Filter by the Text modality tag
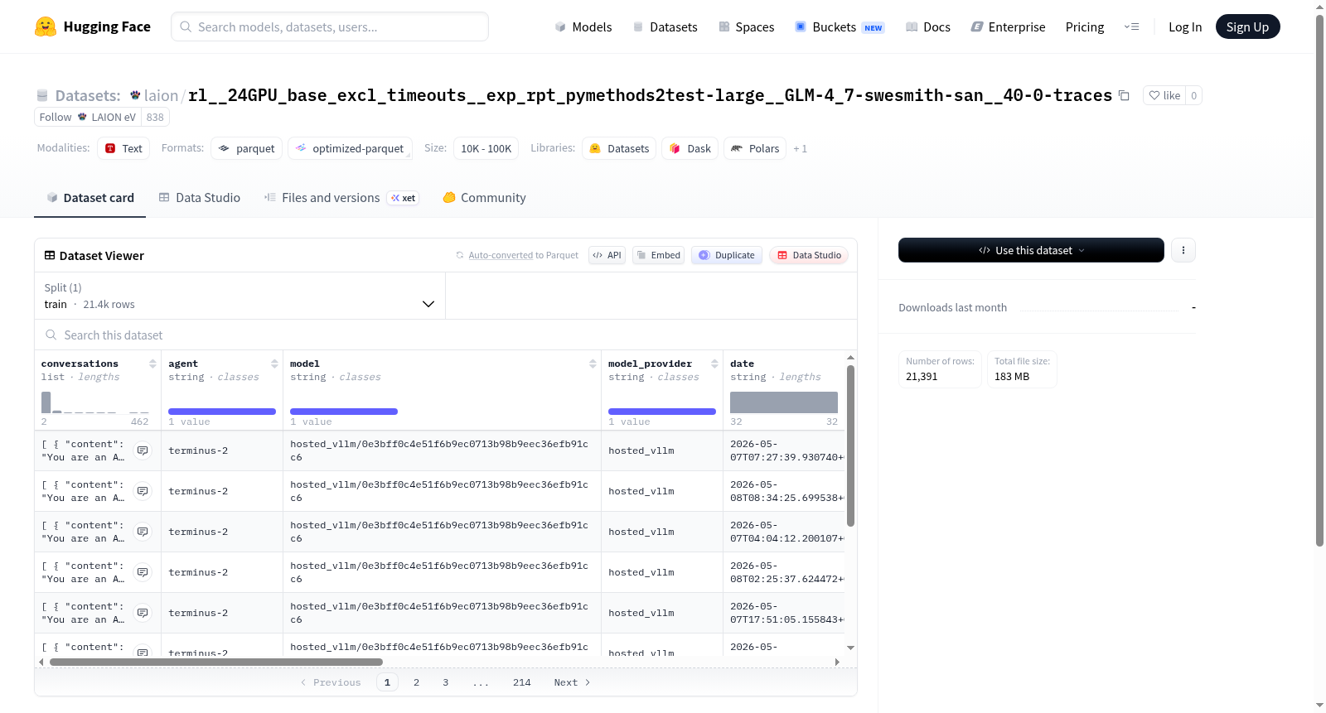 click(123, 149)
